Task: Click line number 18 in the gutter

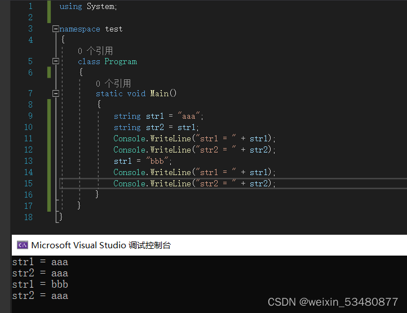Action: [28, 217]
